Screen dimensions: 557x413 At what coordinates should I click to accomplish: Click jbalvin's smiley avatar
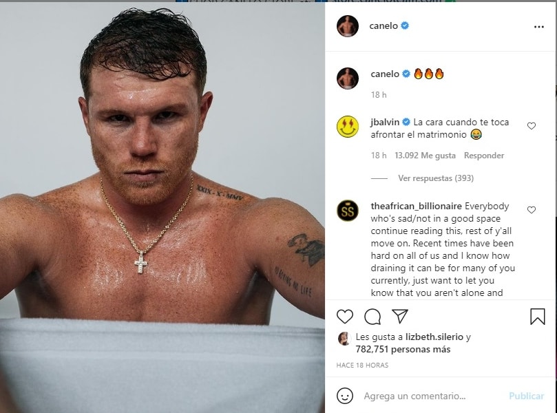(x=348, y=127)
